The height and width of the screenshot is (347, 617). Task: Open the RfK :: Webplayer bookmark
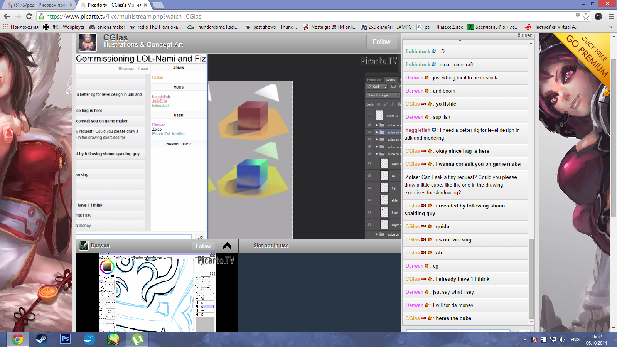tap(64, 27)
